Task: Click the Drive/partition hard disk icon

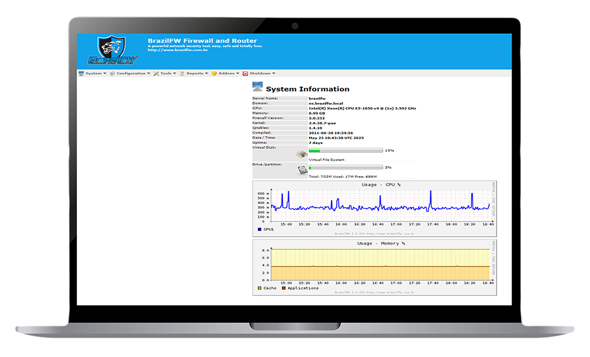Action: [x=302, y=170]
